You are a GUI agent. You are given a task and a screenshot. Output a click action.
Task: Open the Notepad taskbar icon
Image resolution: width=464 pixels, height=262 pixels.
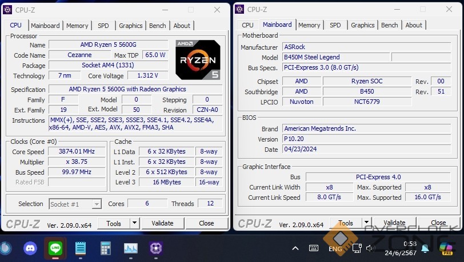[81, 248]
